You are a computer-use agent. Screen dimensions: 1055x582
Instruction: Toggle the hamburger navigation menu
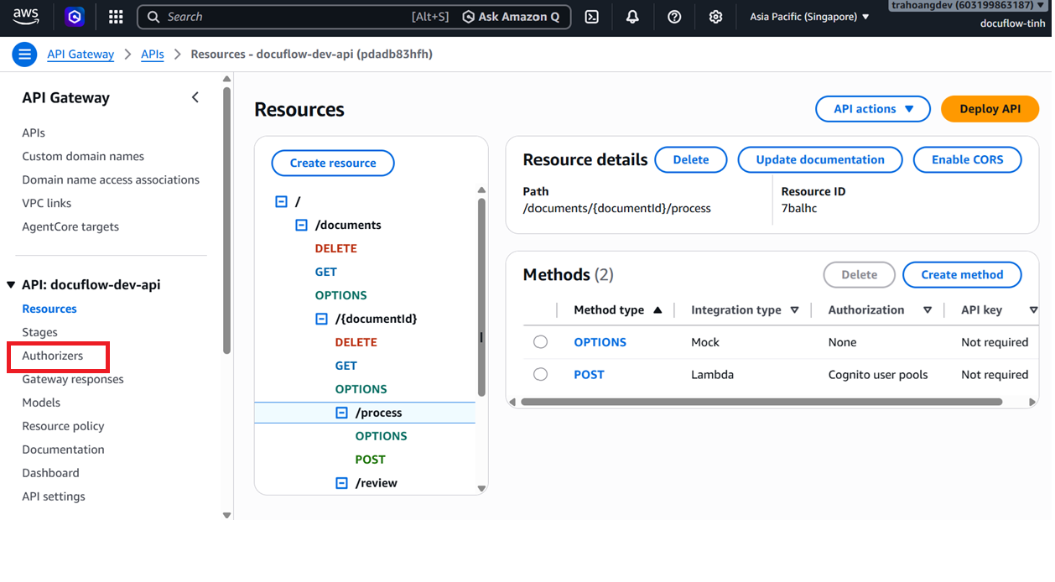pyautogui.click(x=24, y=55)
